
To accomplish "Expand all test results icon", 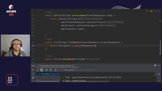I will (56, 70).
